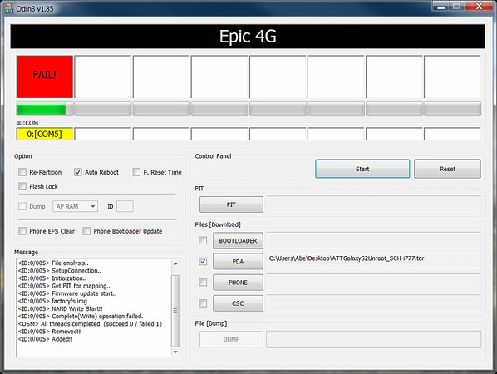Click the Start button
Screen dimensions: 497x374
tap(362, 169)
